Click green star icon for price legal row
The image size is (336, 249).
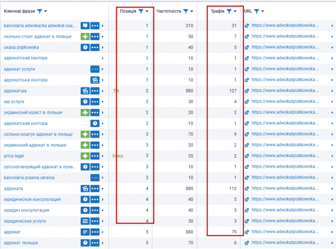click(x=85, y=156)
